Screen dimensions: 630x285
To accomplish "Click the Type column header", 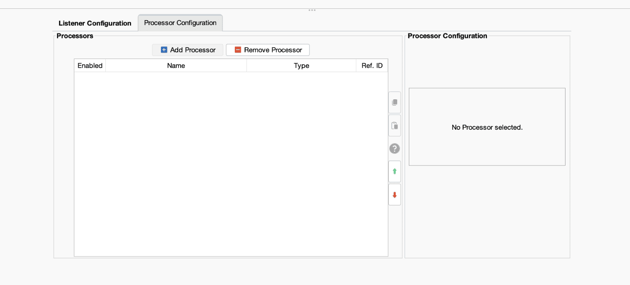I will click(301, 65).
